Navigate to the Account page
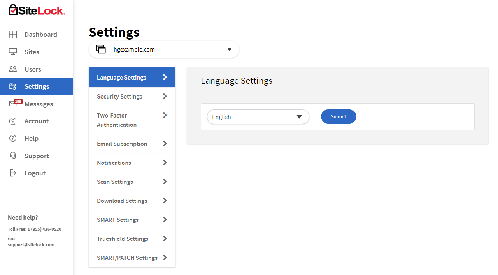Image resolution: width=498 pixels, height=275 pixels. tap(37, 121)
